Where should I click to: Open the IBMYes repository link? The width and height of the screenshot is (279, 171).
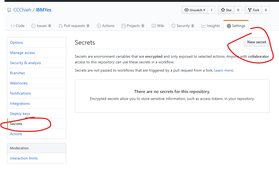[x=43, y=10]
